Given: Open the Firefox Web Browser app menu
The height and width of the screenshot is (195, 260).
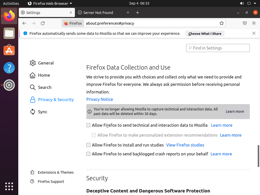Looking at the screenshot, I should 50,3.
